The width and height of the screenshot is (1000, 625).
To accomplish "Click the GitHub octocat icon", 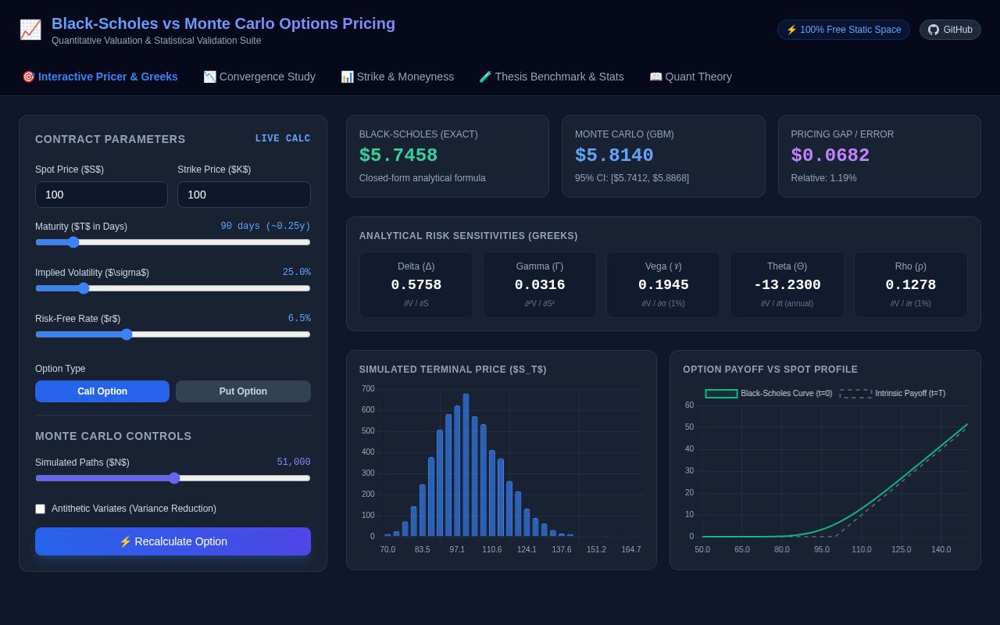I will pyautogui.click(x=934, y=30).
